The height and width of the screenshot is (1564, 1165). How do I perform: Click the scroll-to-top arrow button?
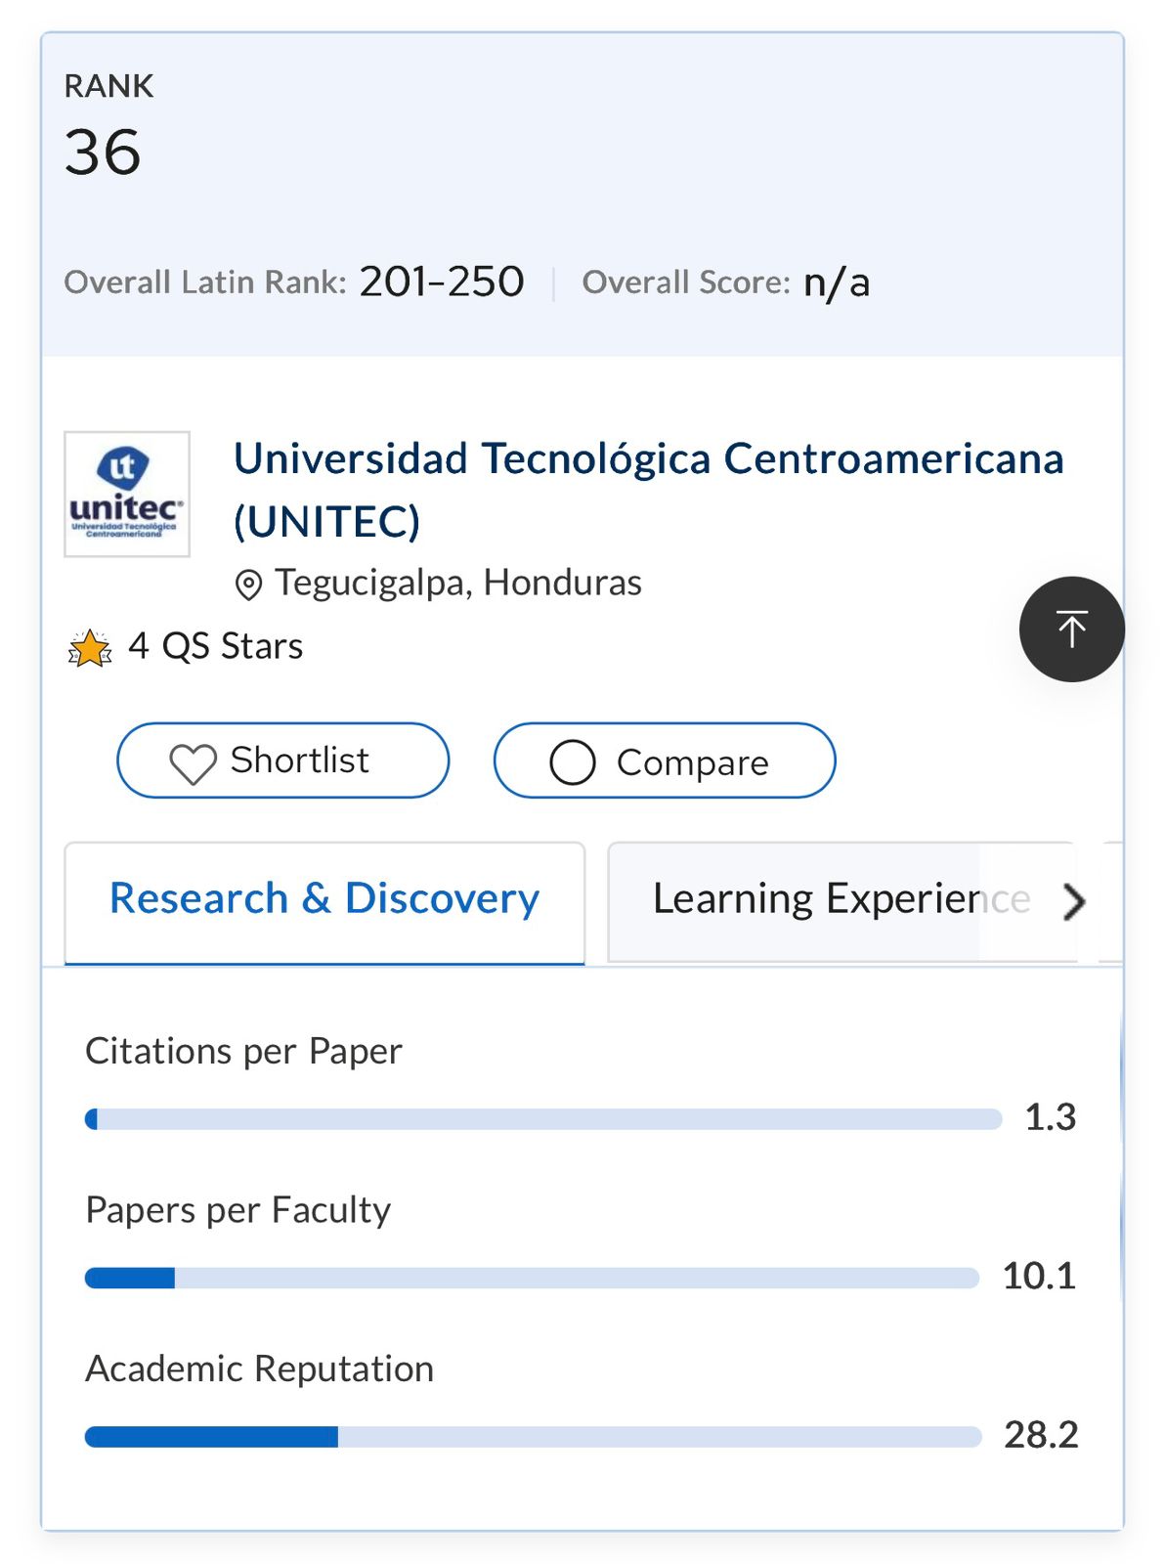(x=1071, y=629)
